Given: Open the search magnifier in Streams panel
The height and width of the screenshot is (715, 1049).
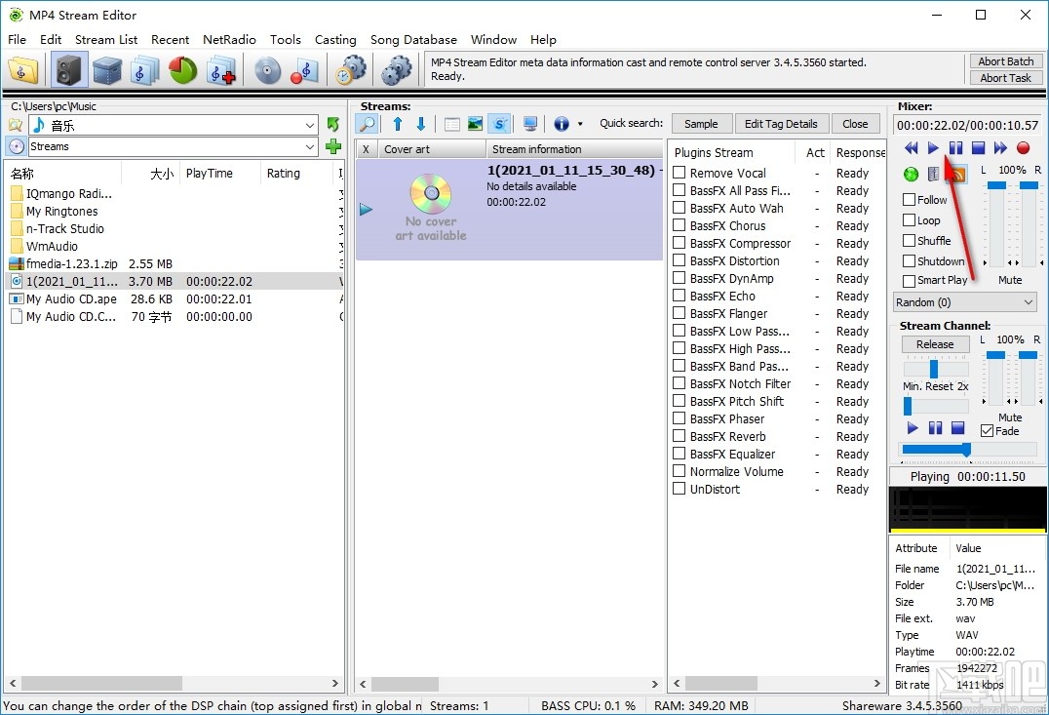Looking at the screenshot, I should [x=368, y=124].
